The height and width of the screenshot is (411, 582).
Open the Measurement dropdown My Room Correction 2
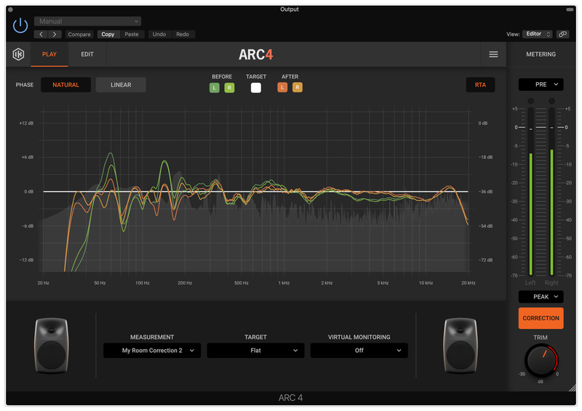[152, 350]
